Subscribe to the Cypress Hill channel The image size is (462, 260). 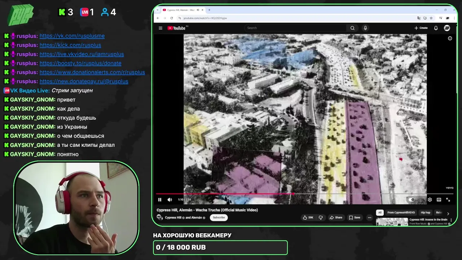coord(219,217)
